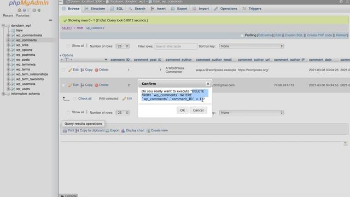The width and height of the screenshot is (350, 197).
Task: Click the Display chart icon
Action: click(123, 131)
